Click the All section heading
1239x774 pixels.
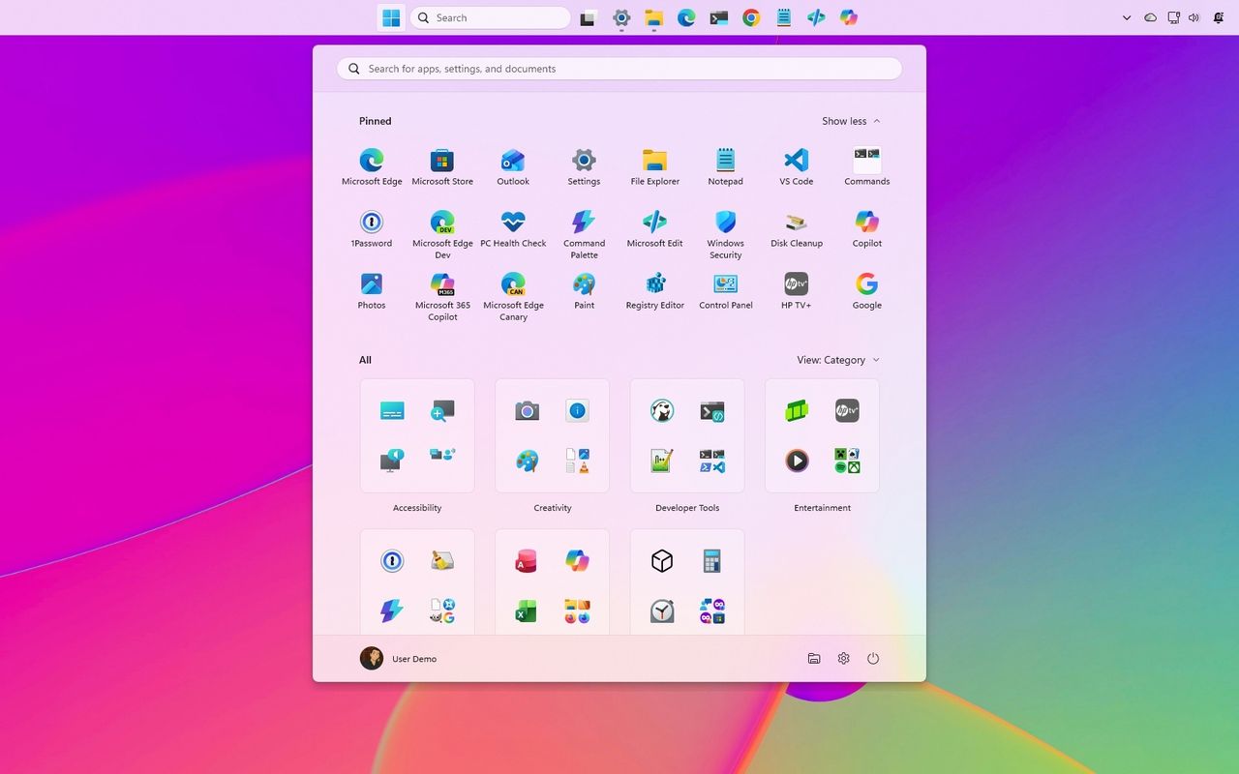365,360
